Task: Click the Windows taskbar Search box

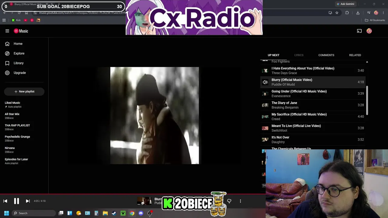Action: [34, 213]
